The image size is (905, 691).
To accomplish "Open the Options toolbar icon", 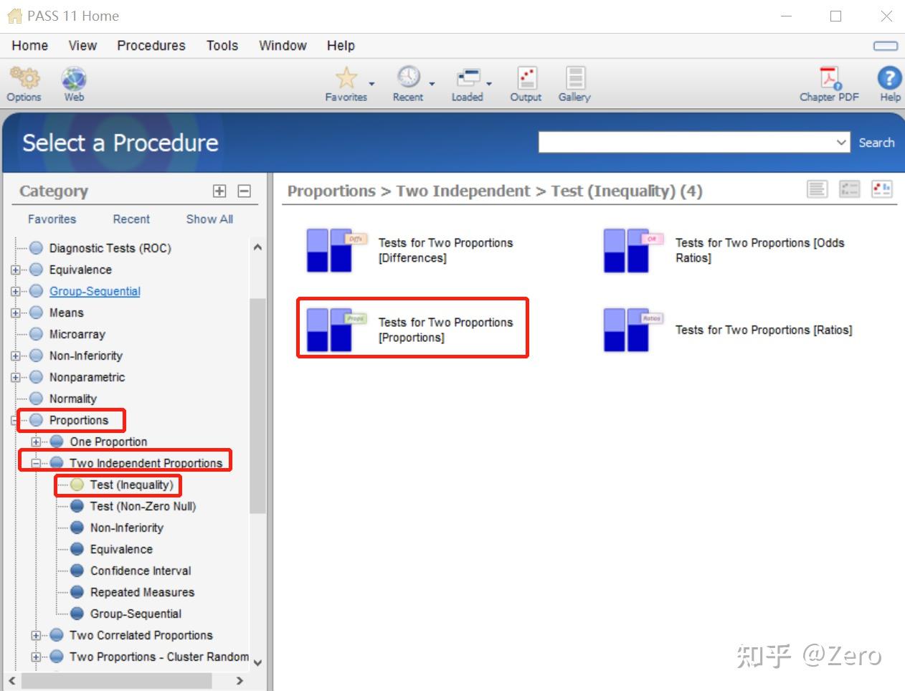I will 24,77.
